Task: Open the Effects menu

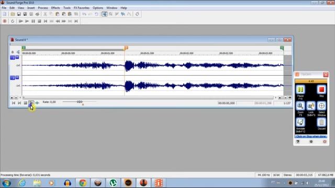Action: (55, 8)
